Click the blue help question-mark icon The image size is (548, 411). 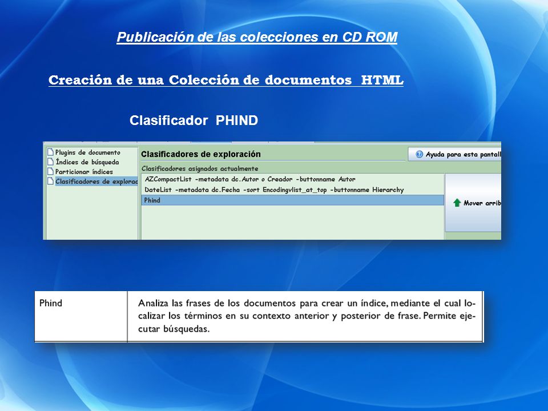[x=419, y=154]
